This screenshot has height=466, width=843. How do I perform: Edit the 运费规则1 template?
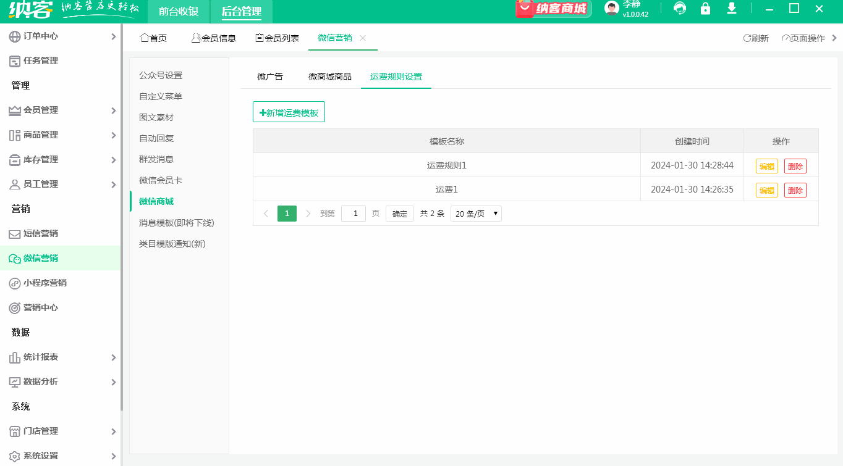click(x=766, y=165)
